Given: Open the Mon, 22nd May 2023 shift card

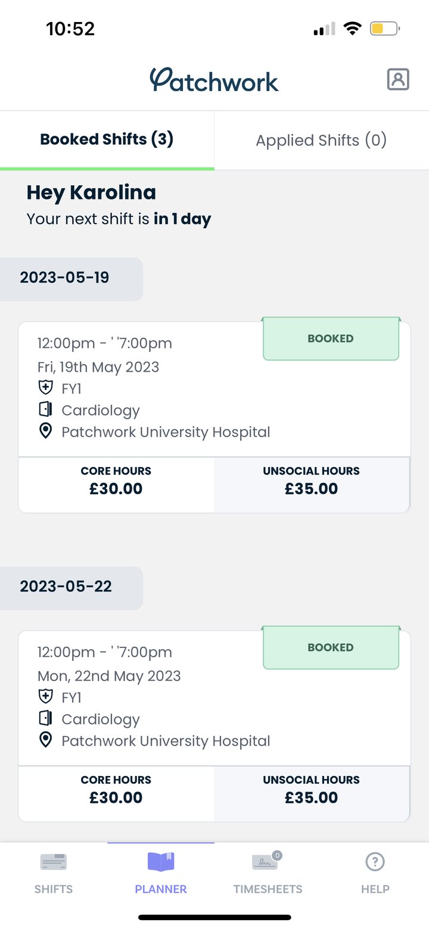Looking at the screenshot, I should coord(149,697).
